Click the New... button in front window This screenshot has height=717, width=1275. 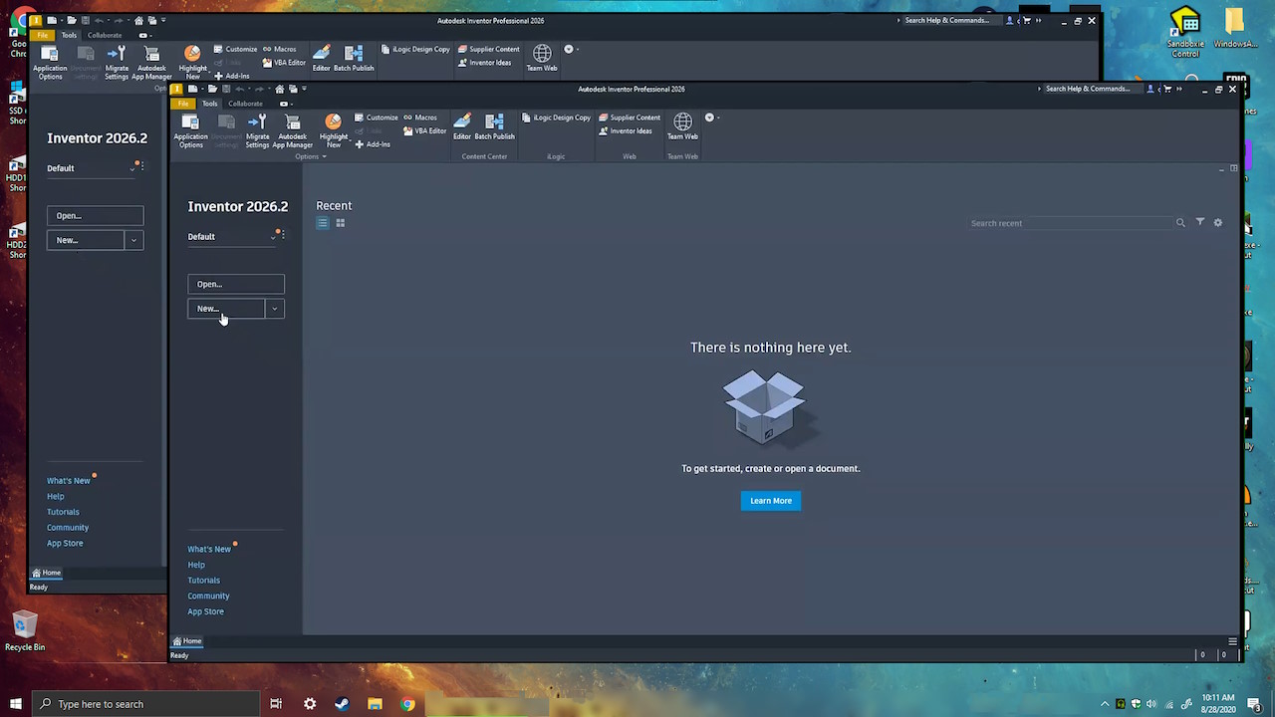pos(226,309)
